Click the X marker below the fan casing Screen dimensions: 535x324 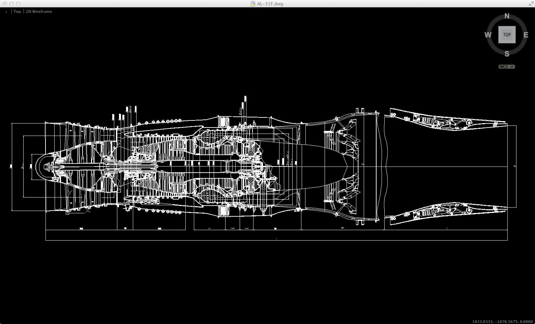coord(88,211)
